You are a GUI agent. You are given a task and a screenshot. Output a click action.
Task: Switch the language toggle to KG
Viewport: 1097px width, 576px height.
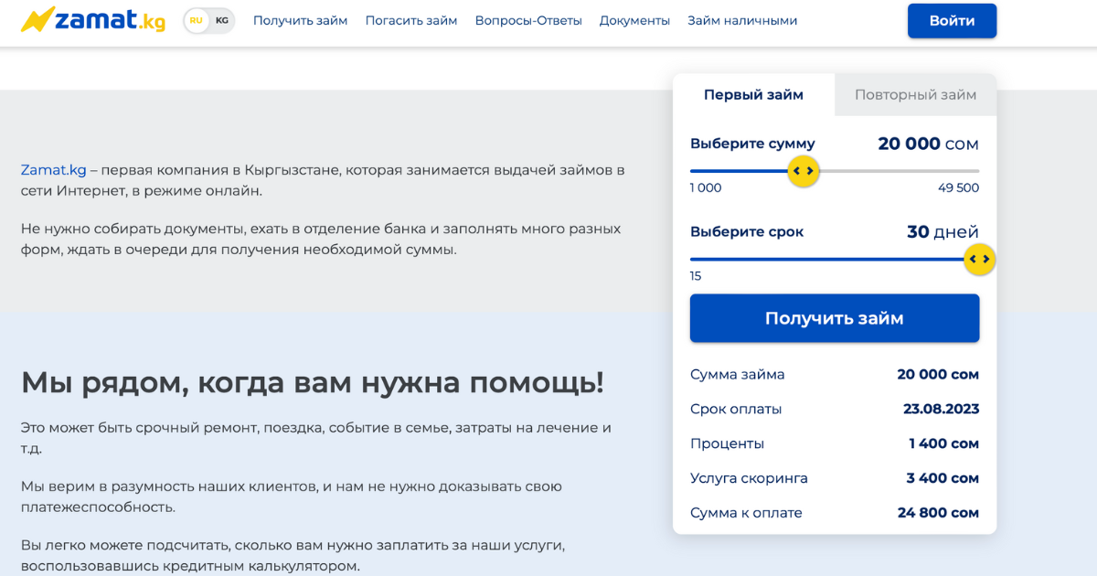[222, 20]
